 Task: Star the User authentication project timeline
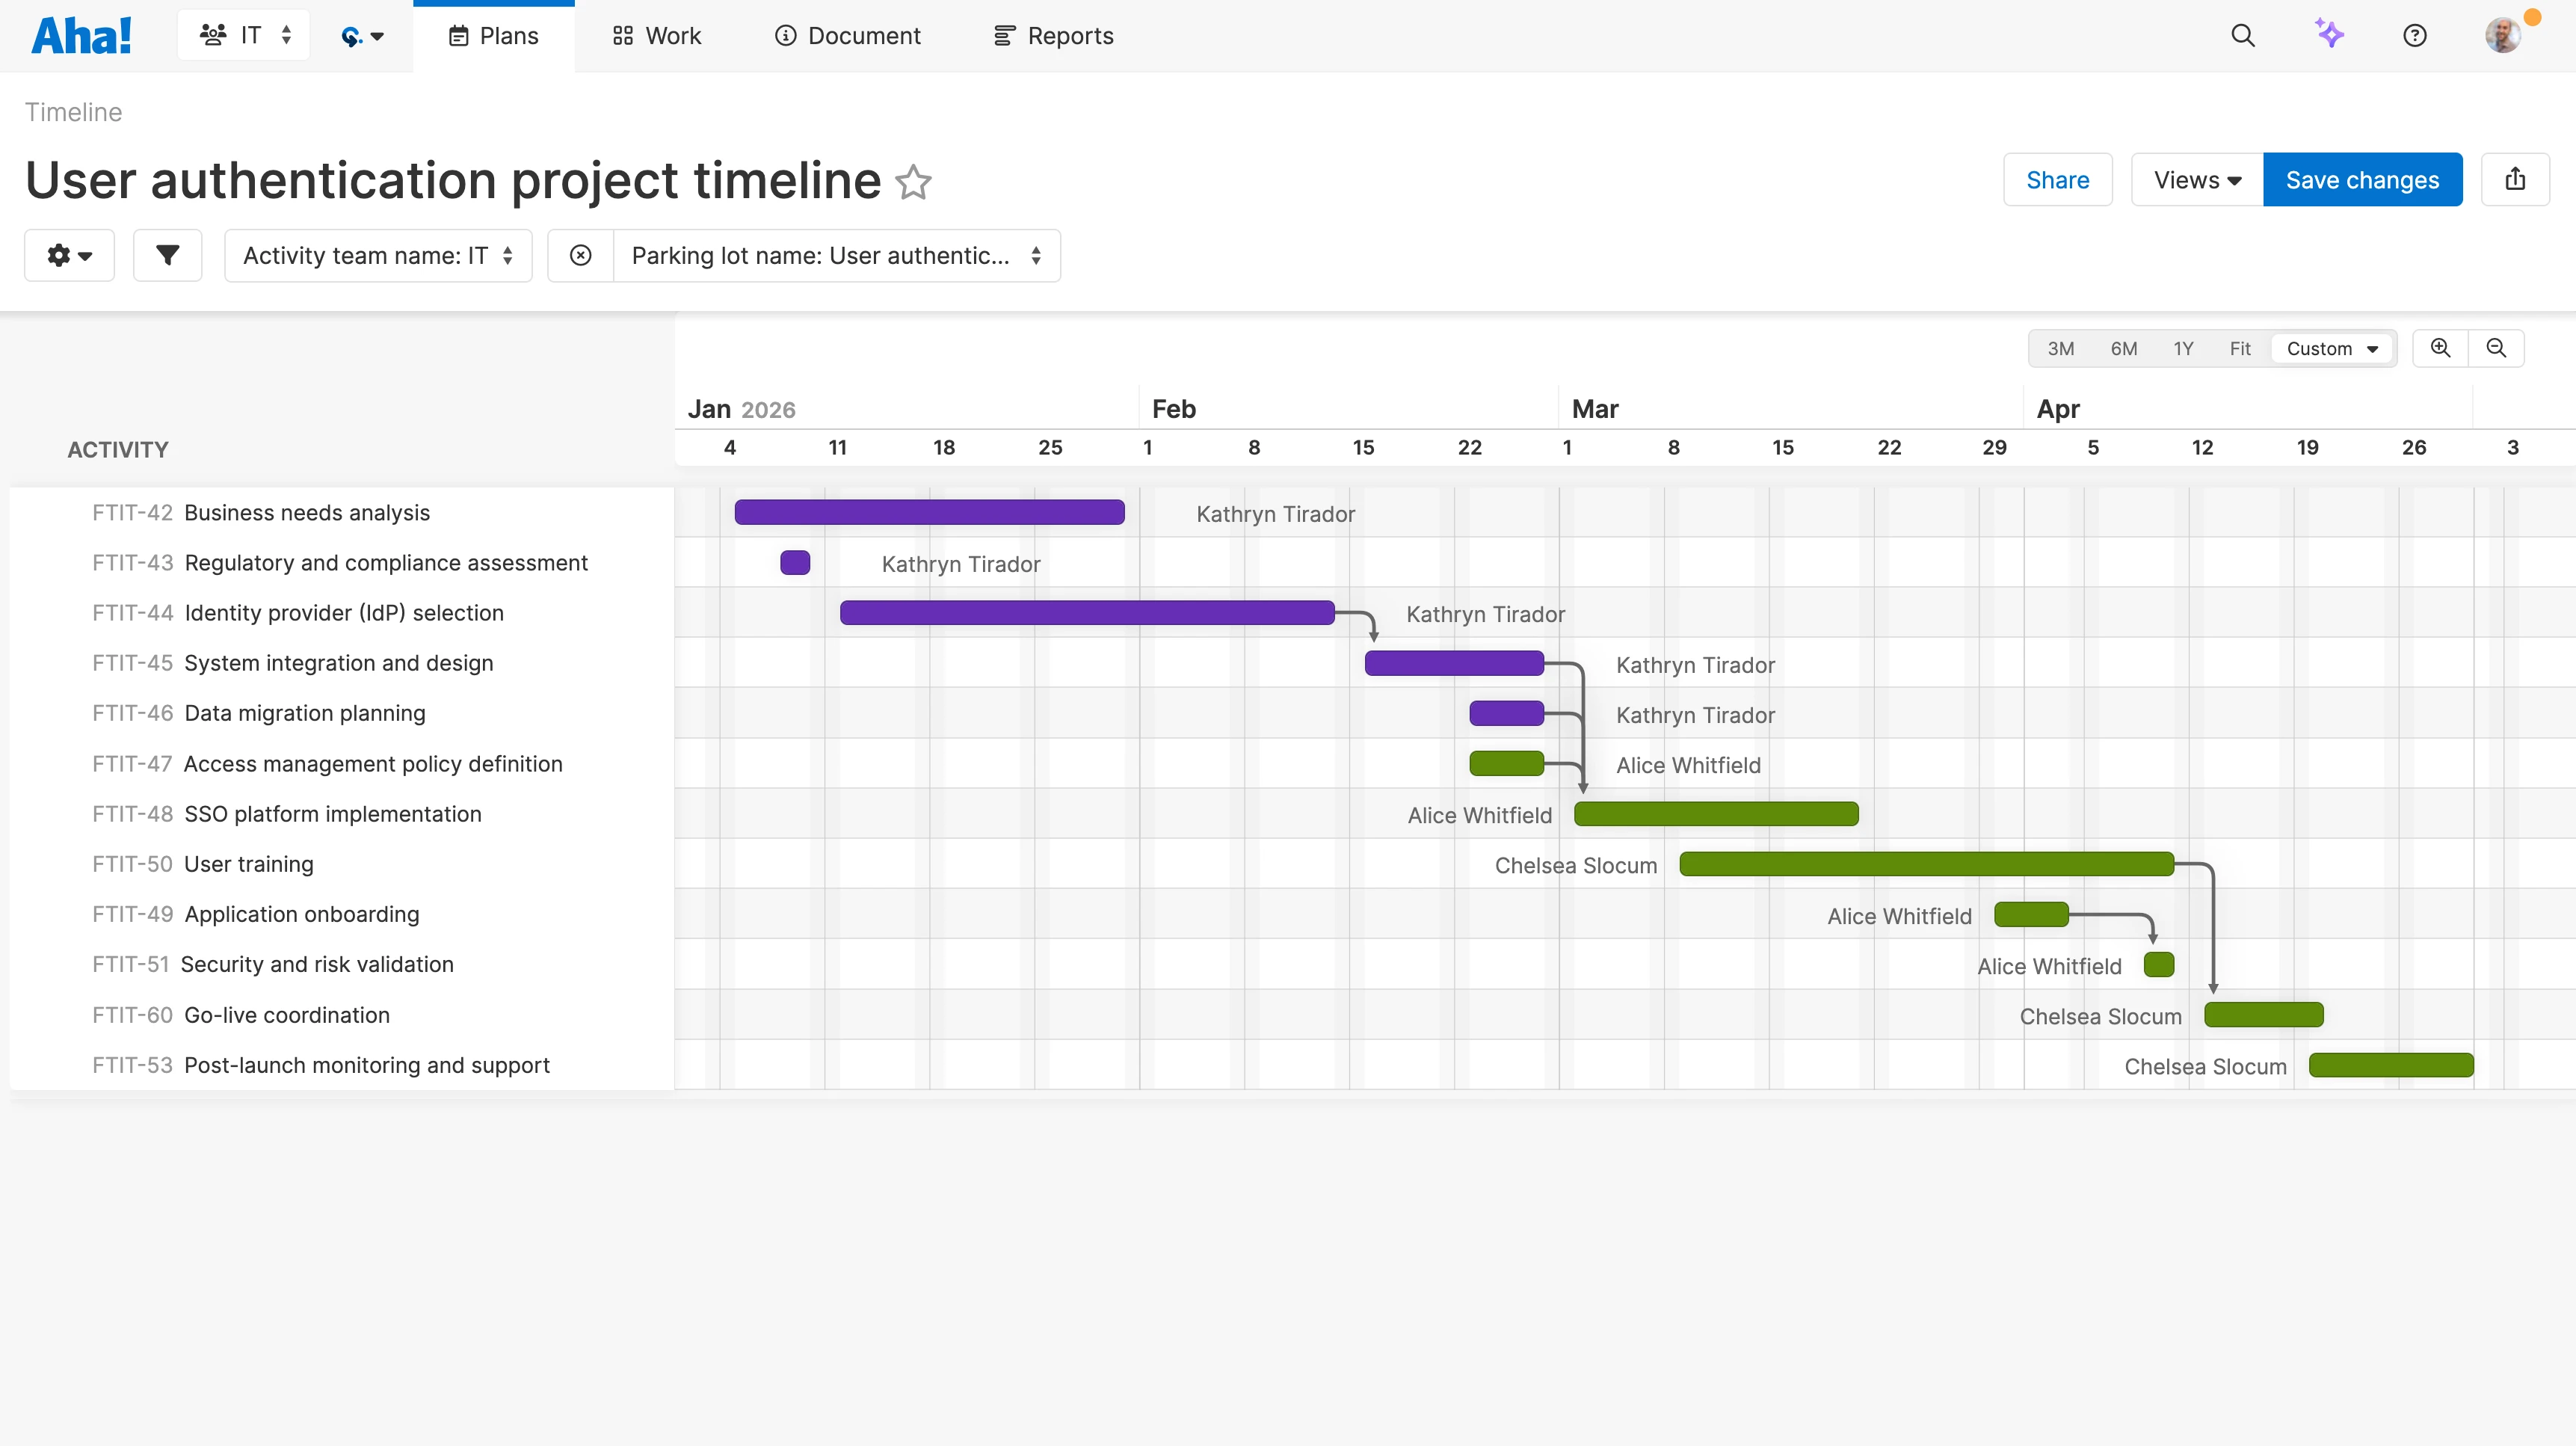912,182
